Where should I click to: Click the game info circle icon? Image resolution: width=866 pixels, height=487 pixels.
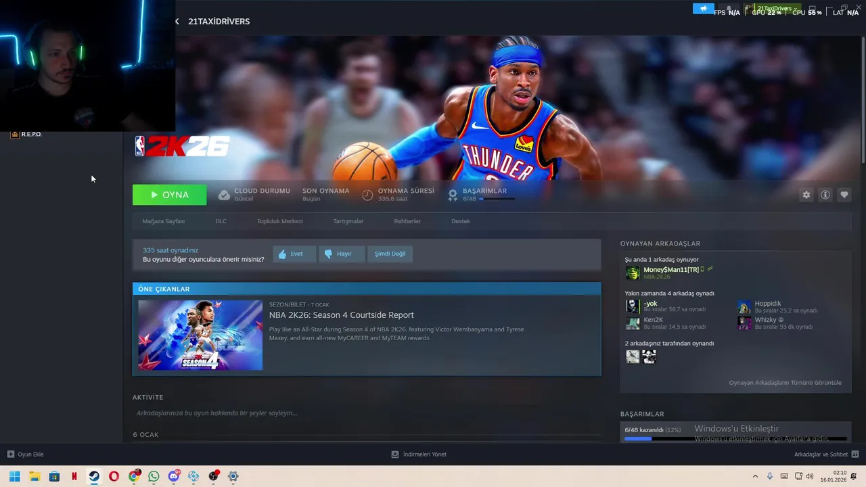[x=825, y=195]
